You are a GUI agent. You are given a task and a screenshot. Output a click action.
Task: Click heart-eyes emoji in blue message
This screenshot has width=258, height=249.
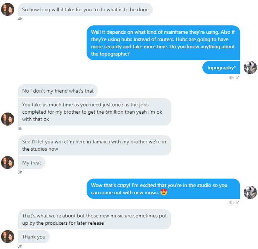point(163,192)
